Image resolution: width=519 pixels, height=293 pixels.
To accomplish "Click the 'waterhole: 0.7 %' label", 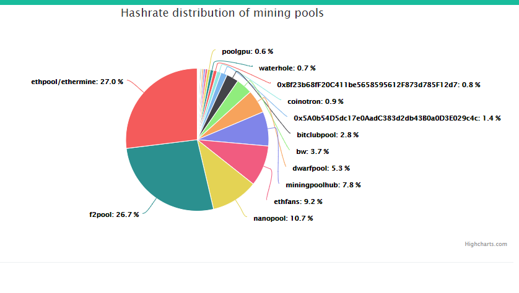I will click(x=287, y=68).
